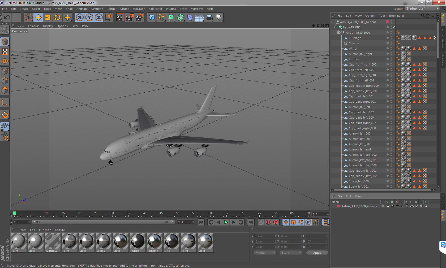Toggle snapping magnet icon

(x=5, y=115)
